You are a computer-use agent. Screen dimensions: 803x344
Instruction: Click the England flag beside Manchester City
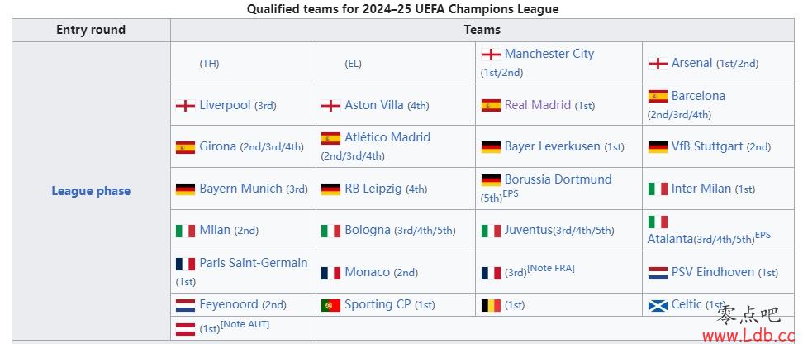[x=491, y=55]
